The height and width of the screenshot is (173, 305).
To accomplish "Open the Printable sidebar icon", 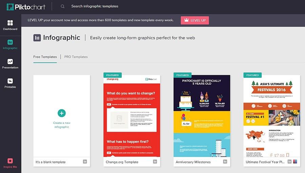I will [10, 81].
